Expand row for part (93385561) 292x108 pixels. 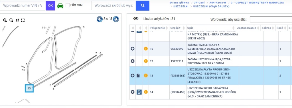pyautogui.click(x=133, y=76)
